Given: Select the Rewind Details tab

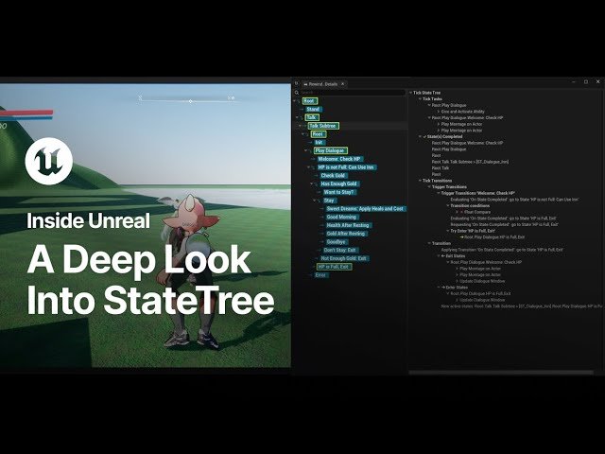Looking at the screenshot, I should [x=323, y=84].
